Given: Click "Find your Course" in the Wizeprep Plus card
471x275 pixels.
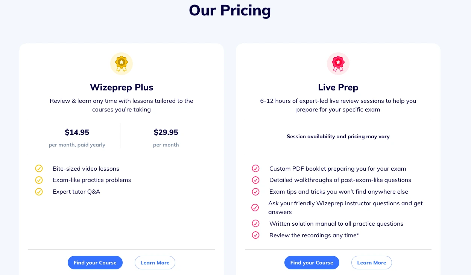Looking at the screenshot, I should [x=95, y=263].
